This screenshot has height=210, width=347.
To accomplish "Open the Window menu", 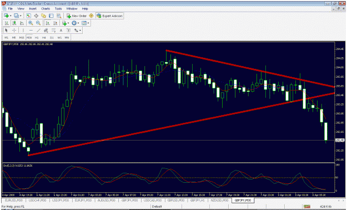I will pyautogui.click(x=72, y=9).
